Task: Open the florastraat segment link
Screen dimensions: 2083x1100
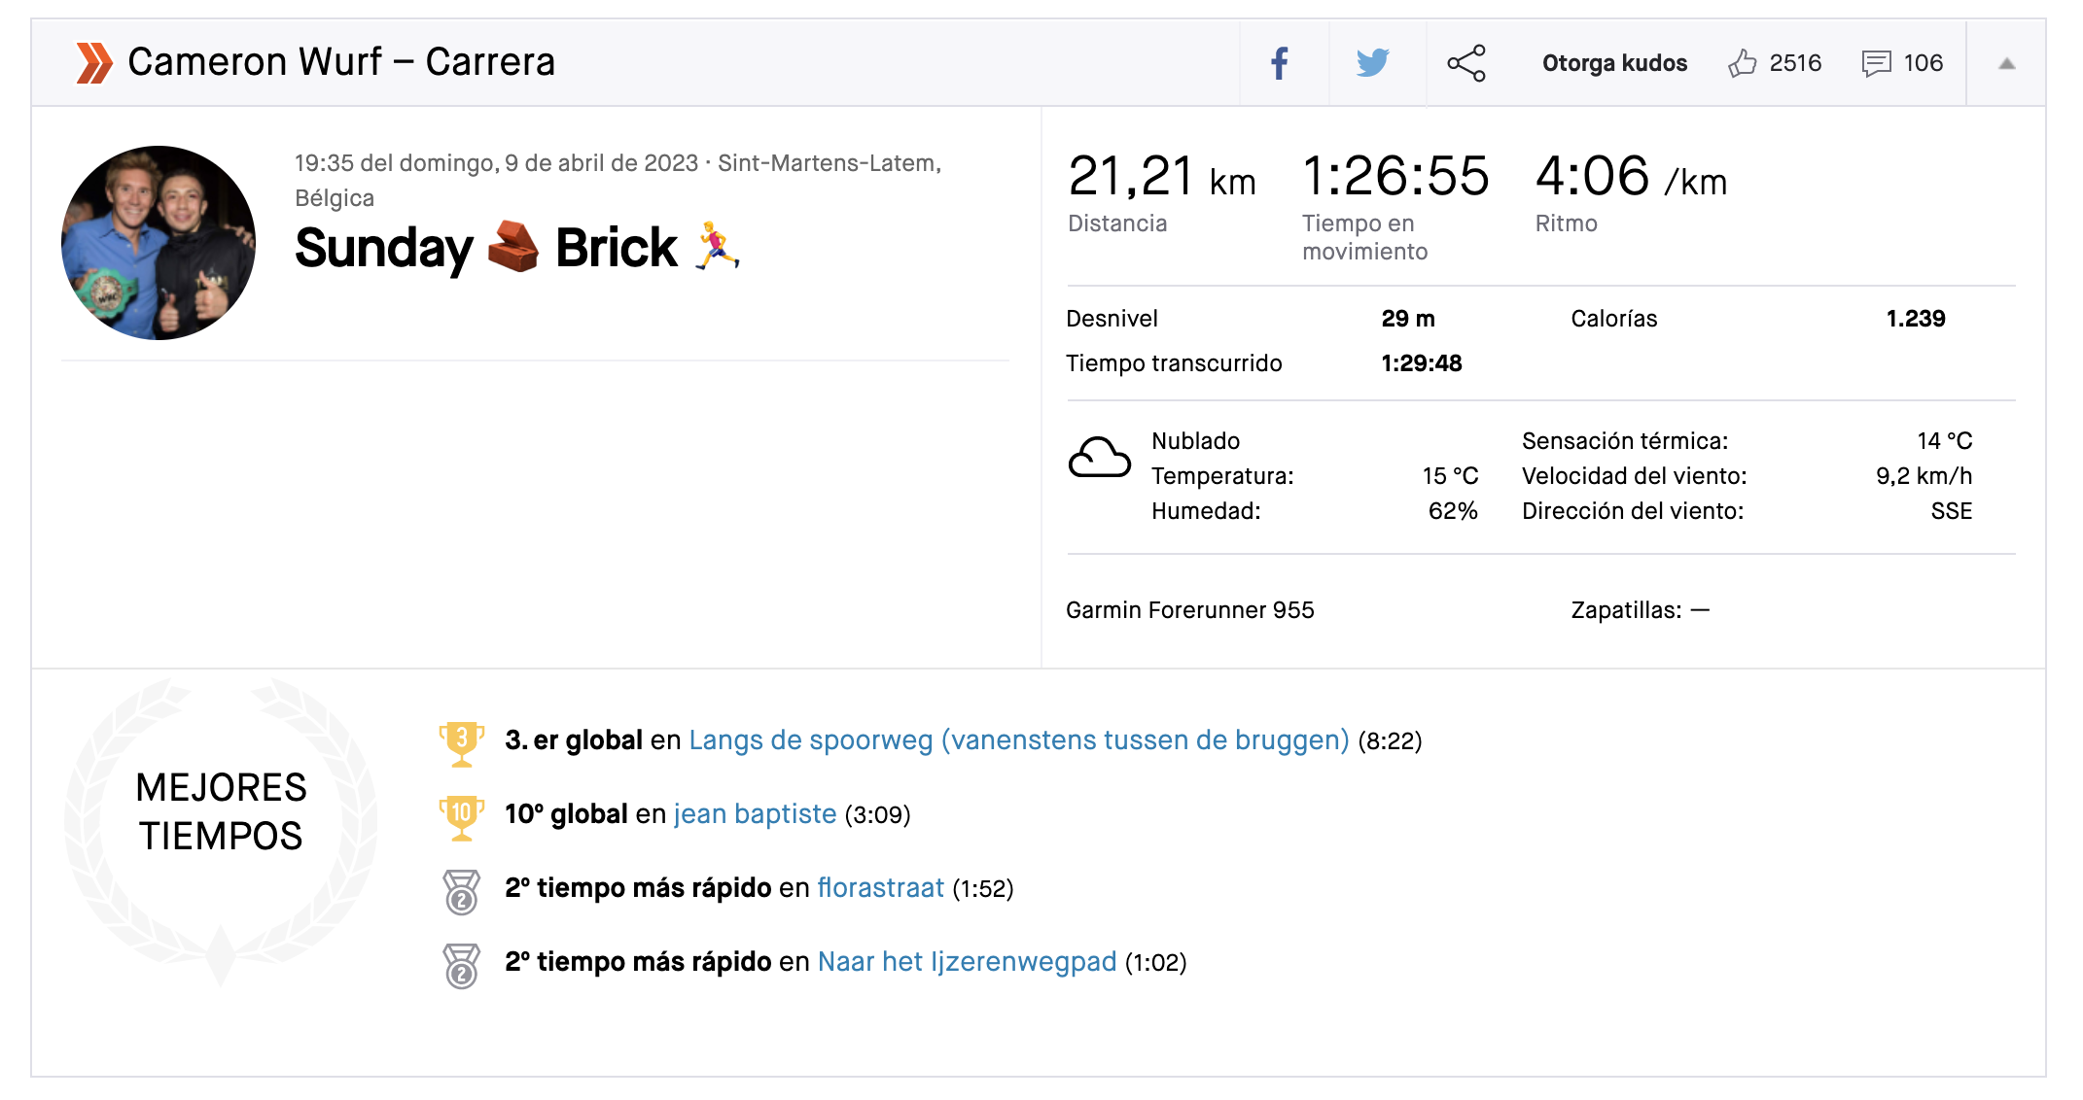Action: click(880, 888)
